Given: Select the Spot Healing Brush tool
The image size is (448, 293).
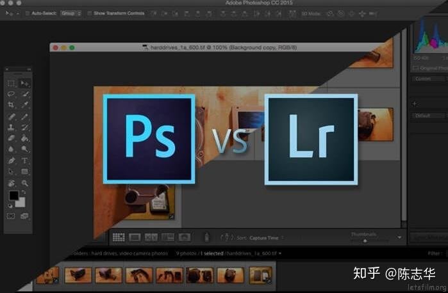Looking at the screenshot, I should [11, 116].
